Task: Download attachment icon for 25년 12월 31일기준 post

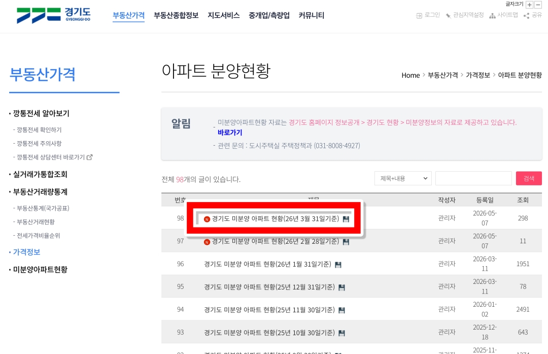Action: (342, 287)
